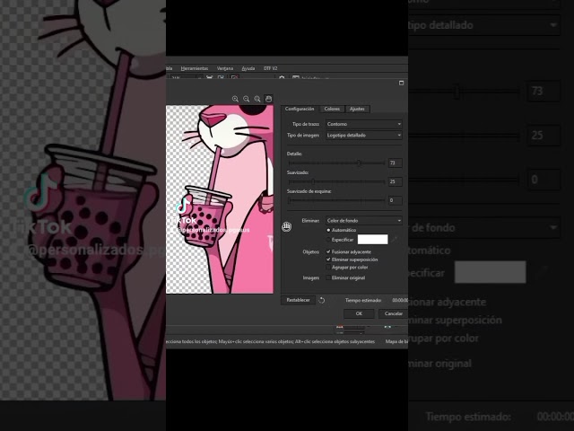The image size is (574, 431).
Task: Click the white Especificar color swatch
Action: pyautogui.click(x=373, y=240)
